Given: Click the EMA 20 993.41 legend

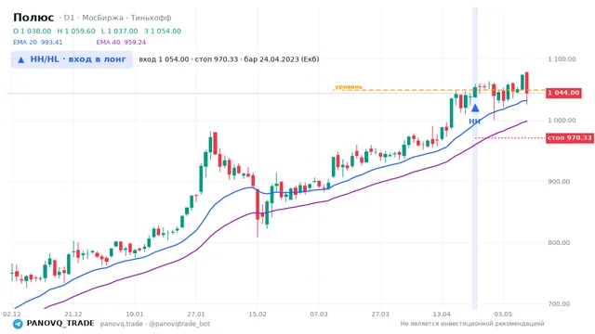Looking at the screenshot, I should point(37,43).
